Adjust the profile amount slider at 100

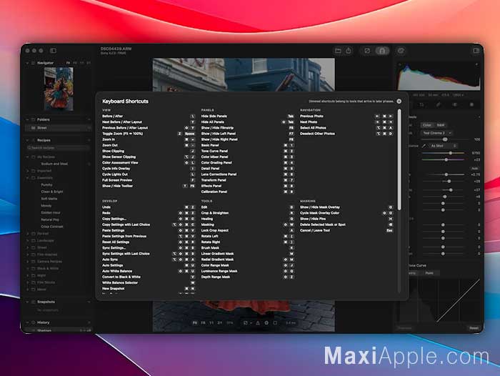click(445, 139)
